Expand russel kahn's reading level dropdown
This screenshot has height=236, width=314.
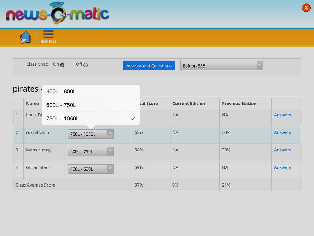pos(90,134)
